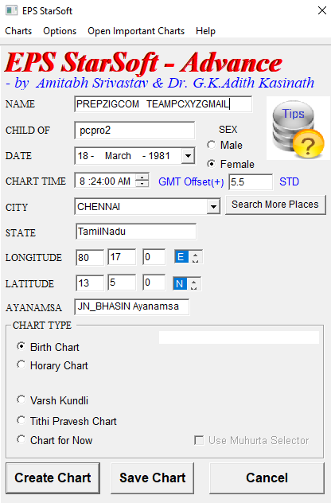Open the Options menu
This screenshot has height=503, width=331.
60,31
